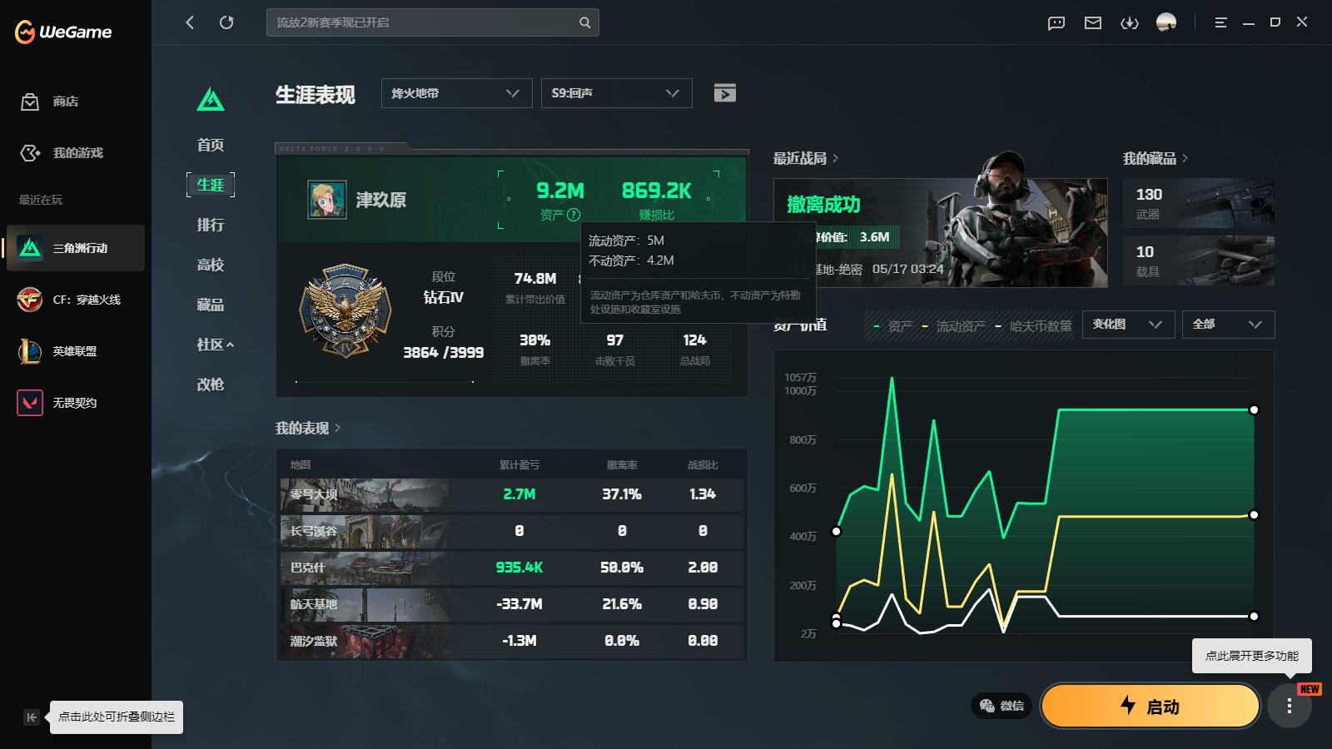
Task: Select CF: 穿越火线 game entry
Action: click(x=76, y=300)
